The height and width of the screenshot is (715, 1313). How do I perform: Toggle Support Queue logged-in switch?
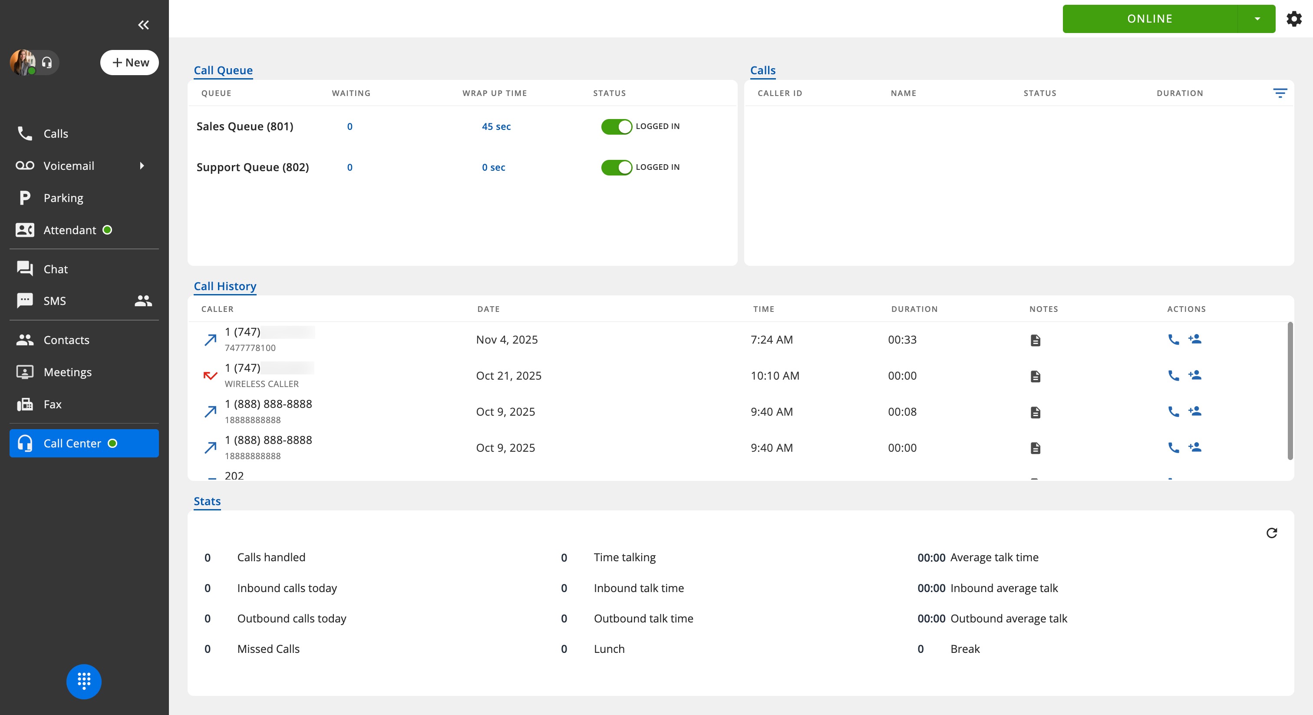pos(616,167)
